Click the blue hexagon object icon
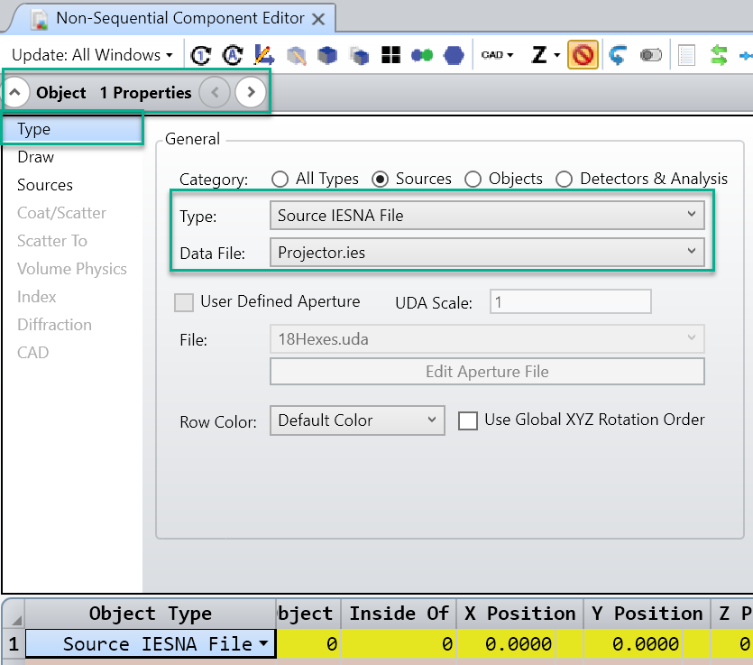The image size is (753, 665). 454,55
